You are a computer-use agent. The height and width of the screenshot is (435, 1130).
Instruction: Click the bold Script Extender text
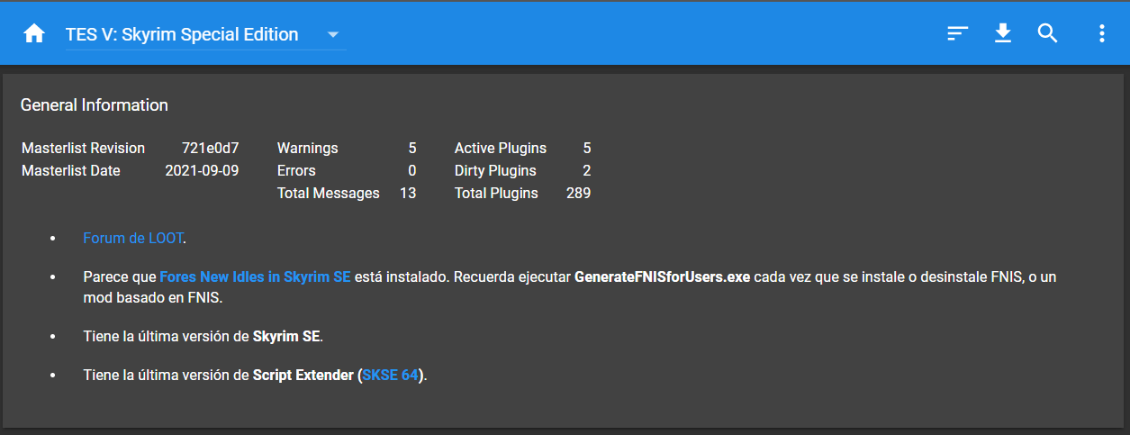coord(303,375)
